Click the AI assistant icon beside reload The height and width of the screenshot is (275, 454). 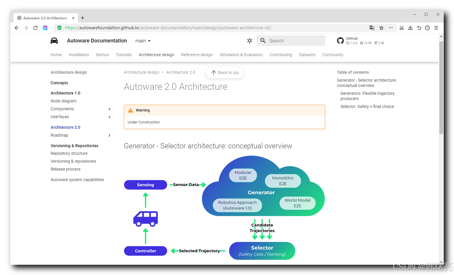tap(45, 28)
